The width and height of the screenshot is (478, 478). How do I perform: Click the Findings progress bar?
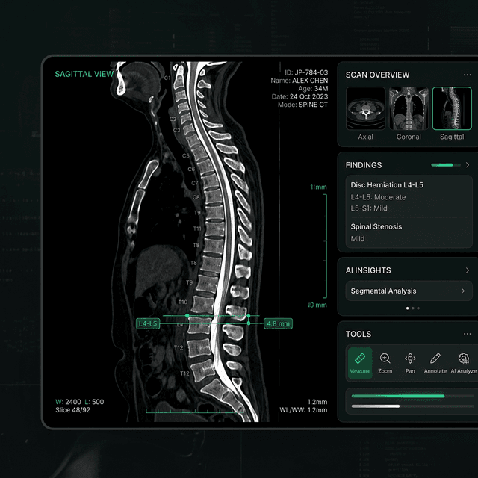coord(446,165)
